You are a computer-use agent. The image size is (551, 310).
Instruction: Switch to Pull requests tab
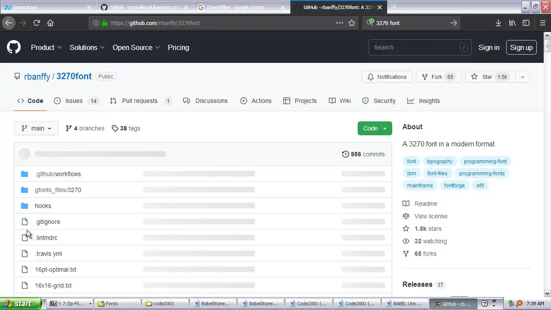141,101
